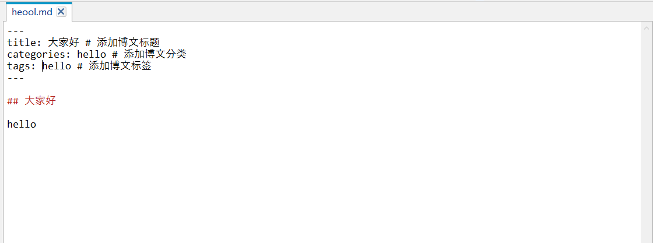Click the comment 添加博文标题
Viewport: 653px width, 243px height.
(x=129, y=43)
